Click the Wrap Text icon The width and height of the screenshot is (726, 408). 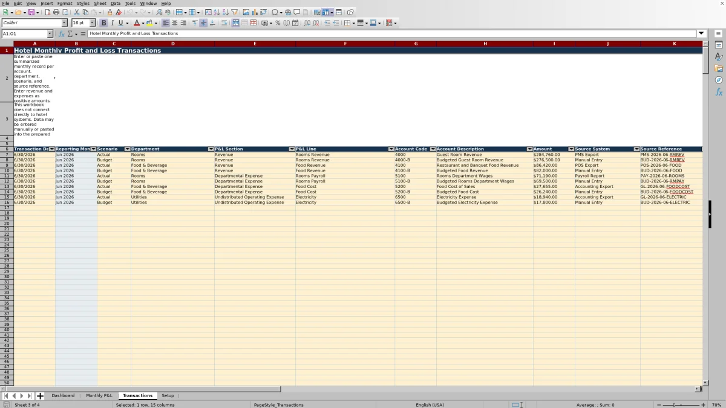[224, 23]
